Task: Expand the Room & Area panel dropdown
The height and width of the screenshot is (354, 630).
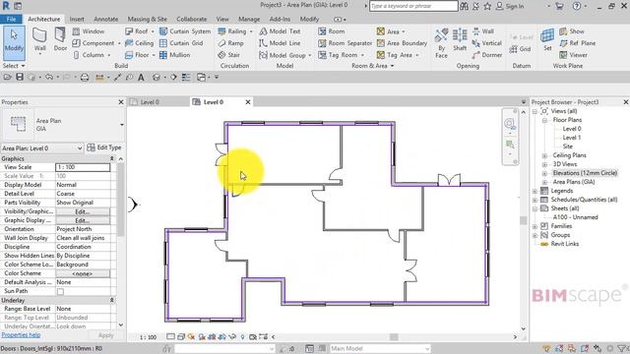Action: point(393,66)
